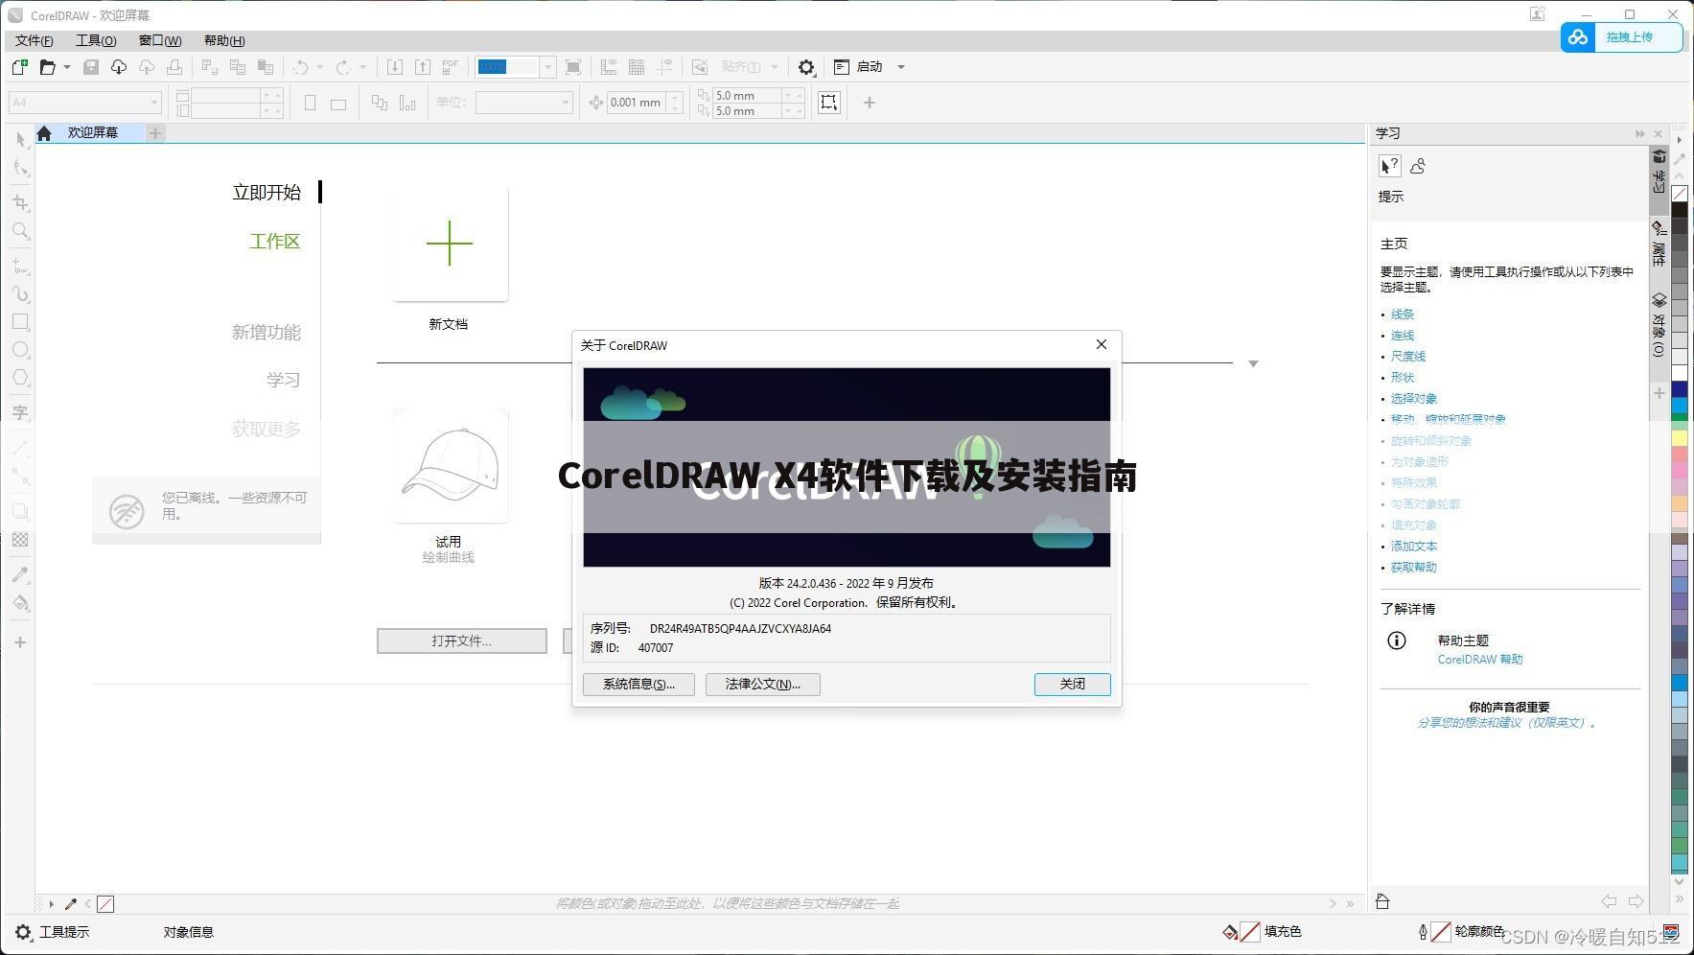Select the Interactive Fill bucket tool
The height and width of the screenshot is (955, 1694).
[20, 603]
